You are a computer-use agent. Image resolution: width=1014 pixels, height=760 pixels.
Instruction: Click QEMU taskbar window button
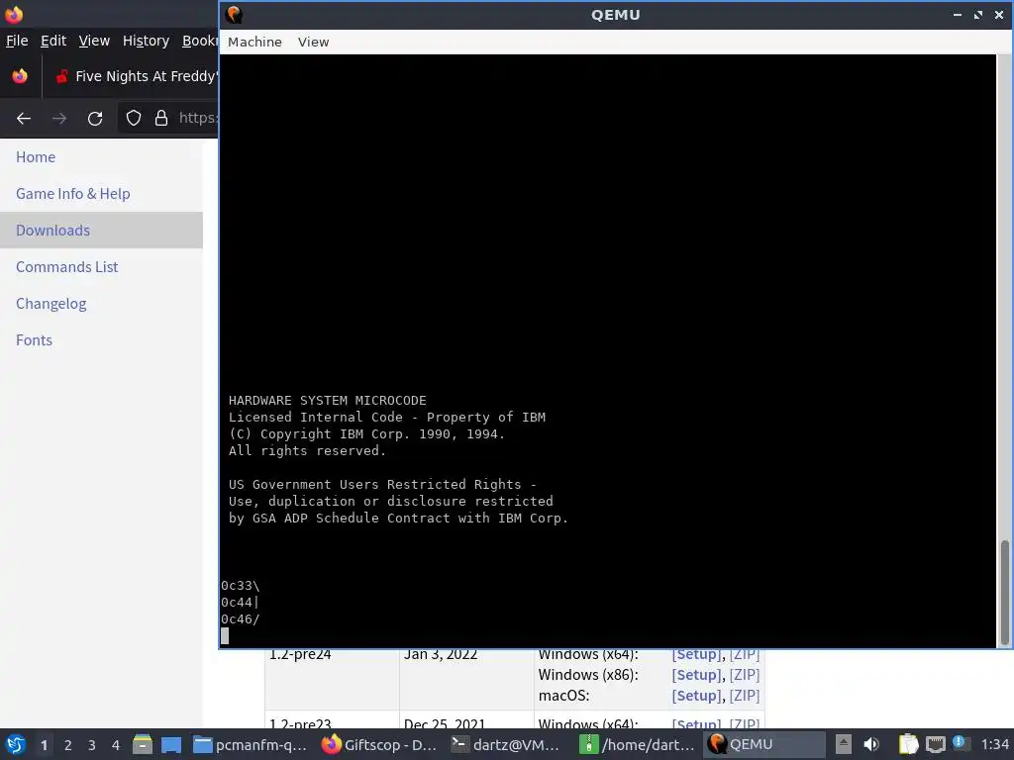pos(763,744)
